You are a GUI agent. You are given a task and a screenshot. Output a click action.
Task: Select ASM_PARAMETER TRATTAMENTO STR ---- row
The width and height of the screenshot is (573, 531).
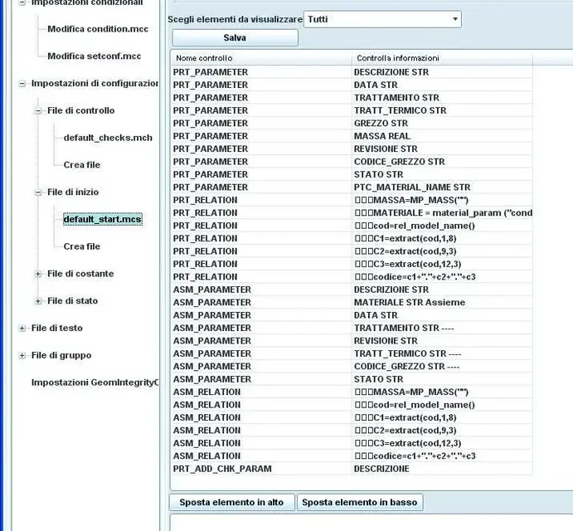pyautogui.click(x=352, y=328)
